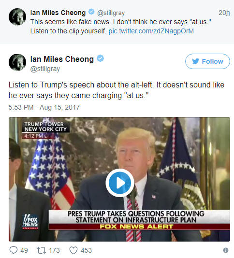The width and height of the screenshot is (234, 258).
Task: Like the tweet with heart icon
Action: tap(73, 250)
